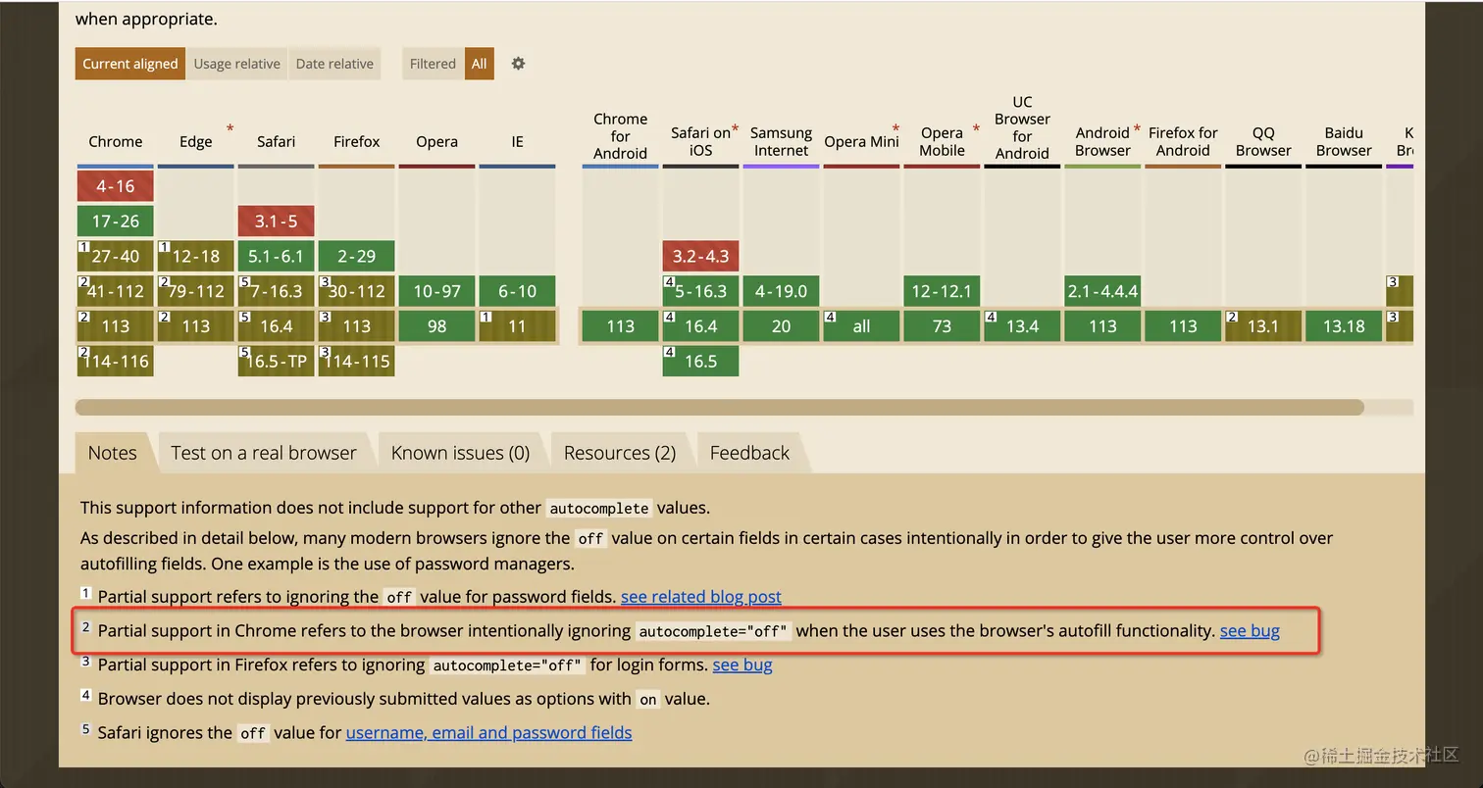Select Safari 16.5-TP version cell
Image resolution: width=1483 pixels, height=788 pixels.
277,361
